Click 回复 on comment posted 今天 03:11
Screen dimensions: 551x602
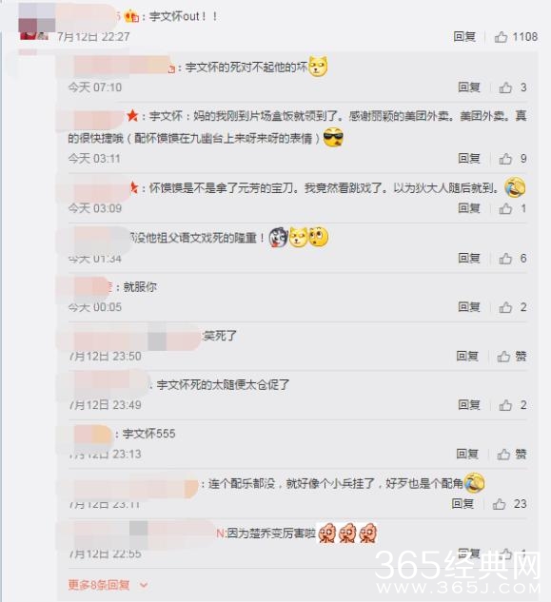(x=469, y=159)
